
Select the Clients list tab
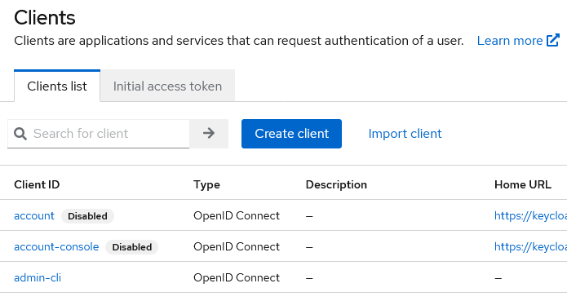pyautogui.click(x=57, y=86)
